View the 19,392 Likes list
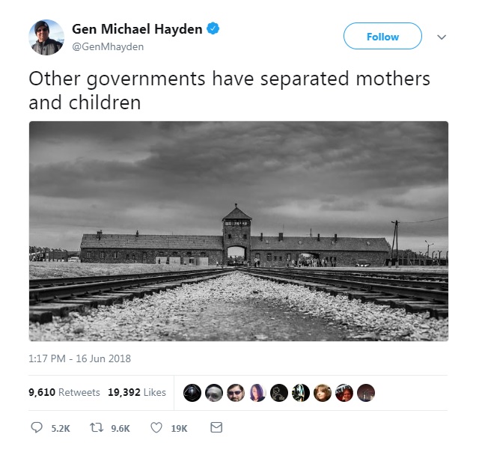The height and width of the screenshot is (449, 479). pyautogui.click(x=137, y=392)
